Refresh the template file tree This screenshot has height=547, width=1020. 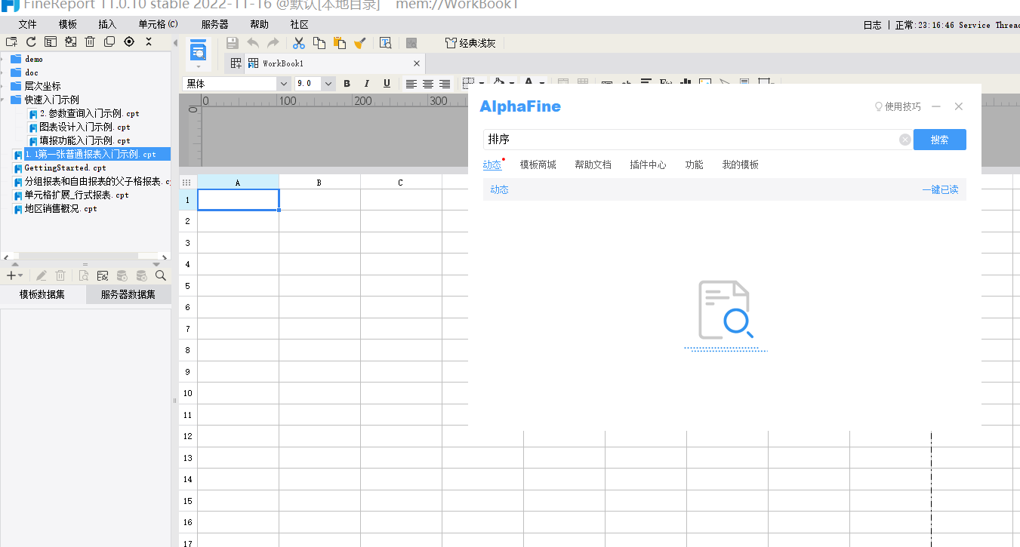coord(31,42)
